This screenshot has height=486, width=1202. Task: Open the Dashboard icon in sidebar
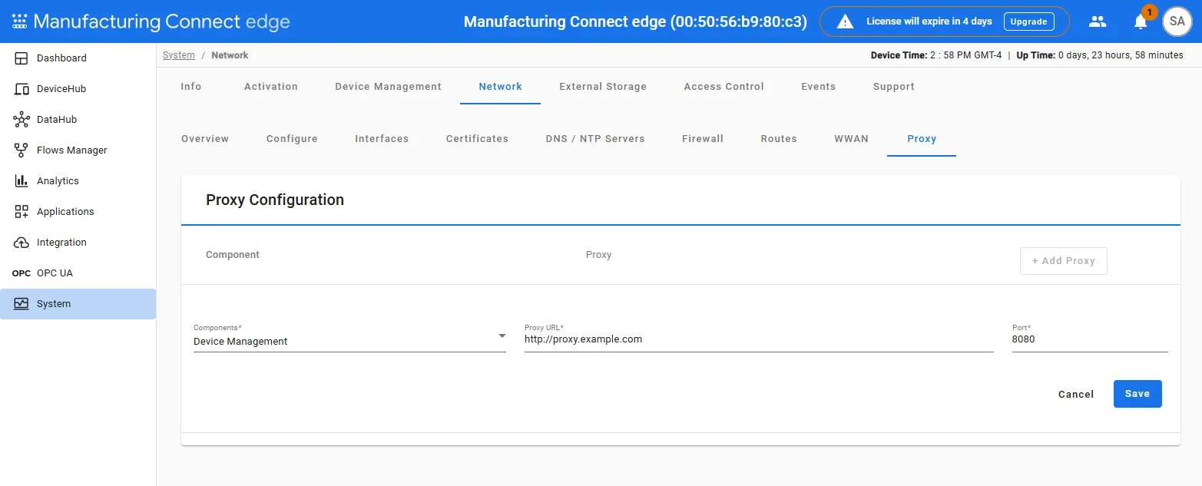22,58
